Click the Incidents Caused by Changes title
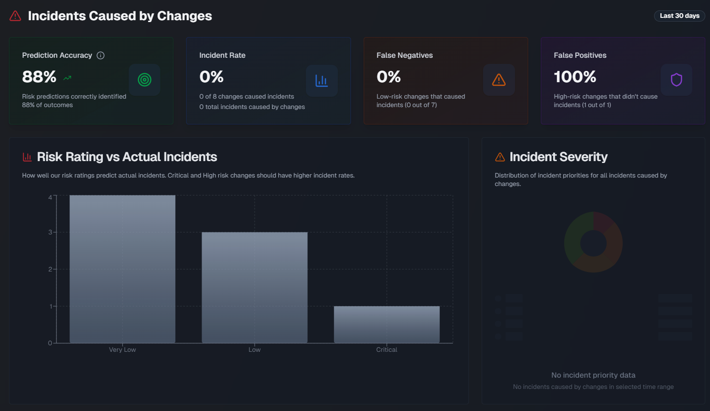Image resolution: width=710 pixels, height=411 pixels. click(120, 16)
